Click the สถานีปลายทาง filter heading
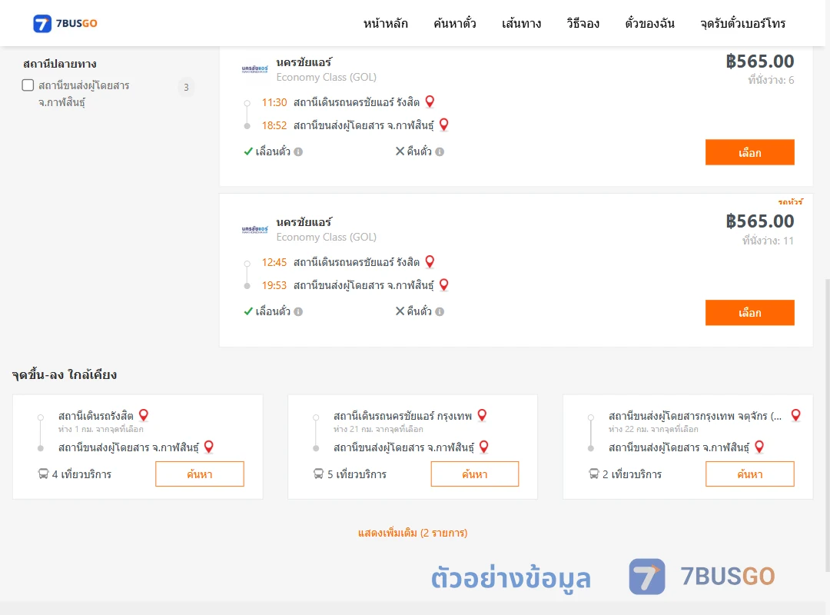The width and height of the screenshot is (830, 615). [x=60, y=64]
